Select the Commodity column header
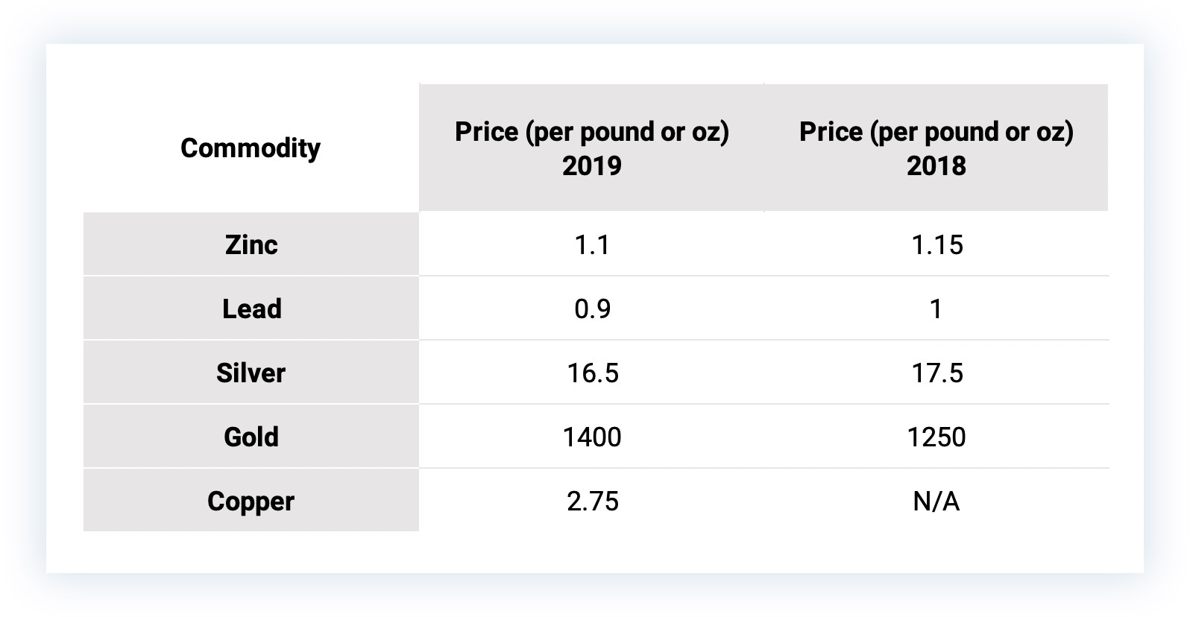 pyautogui.click(x=251, y=148)
